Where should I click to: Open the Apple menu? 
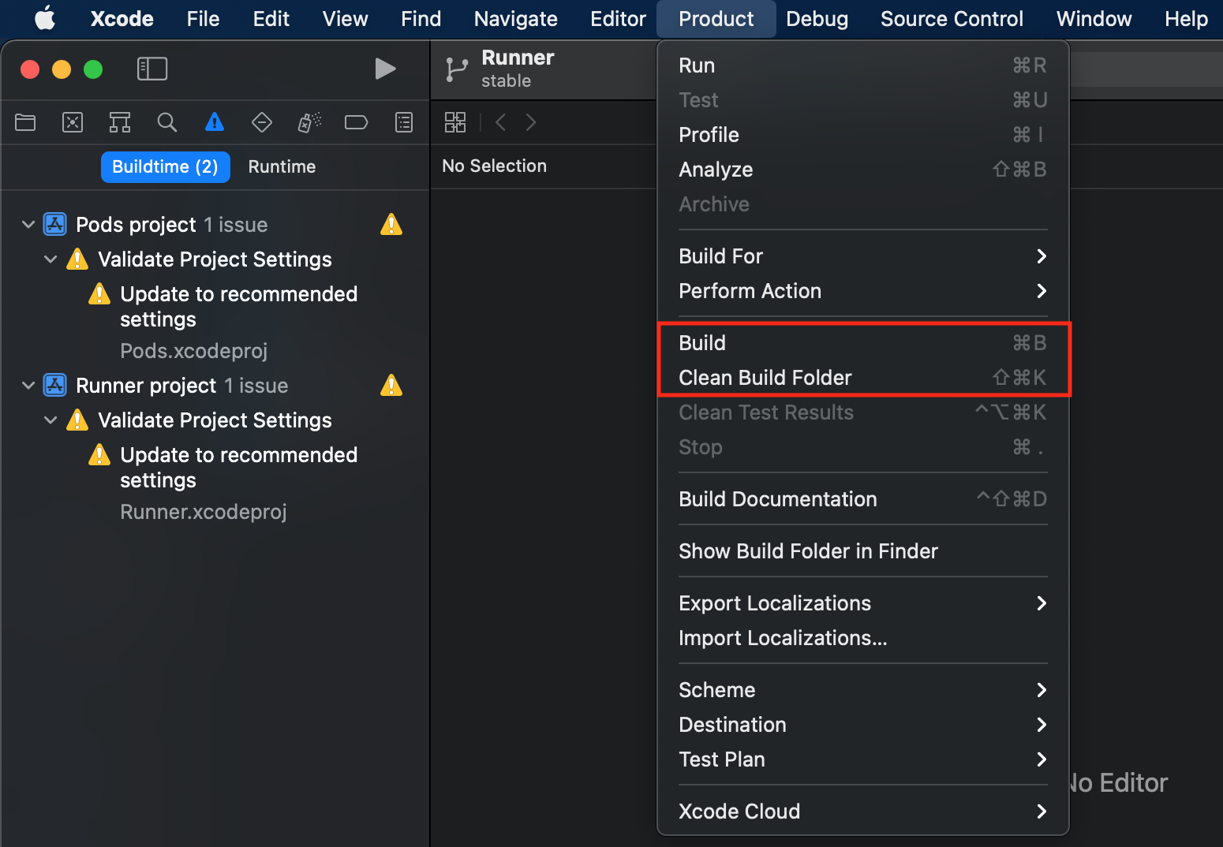pos(45,18)
